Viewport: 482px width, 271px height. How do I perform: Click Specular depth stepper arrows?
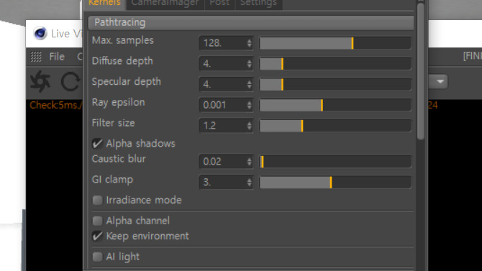point(250,84)
